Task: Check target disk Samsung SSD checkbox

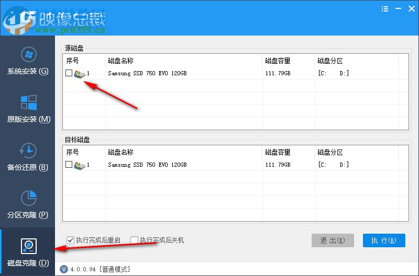Action: click(69, 164)
